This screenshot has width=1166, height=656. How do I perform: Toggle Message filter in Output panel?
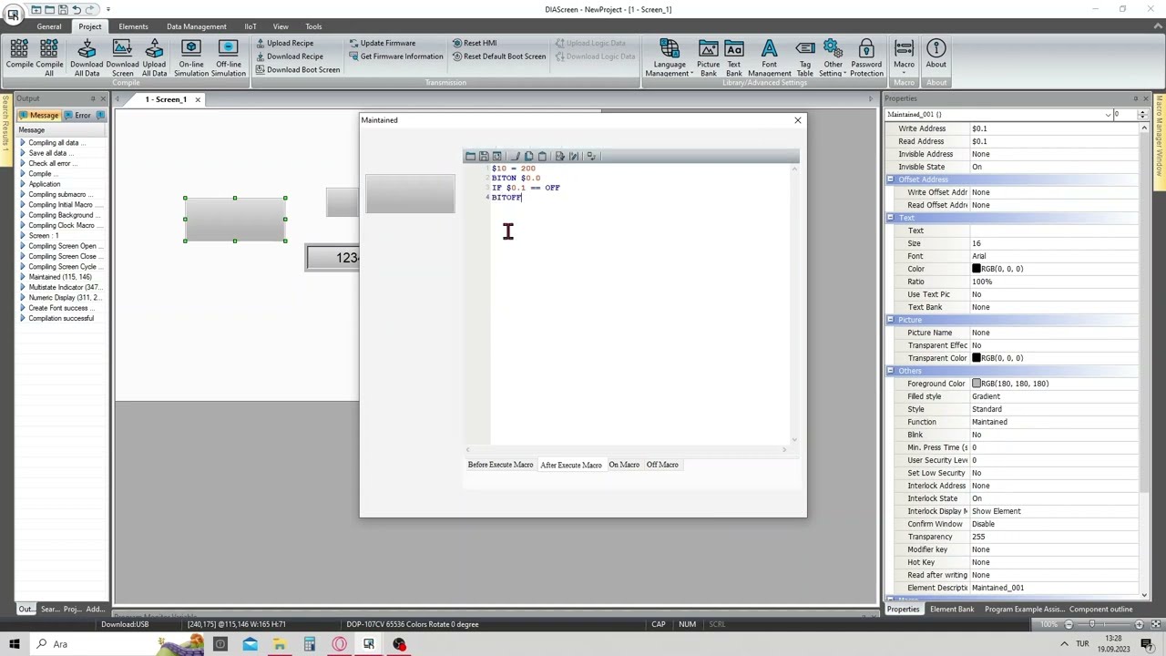39,116
